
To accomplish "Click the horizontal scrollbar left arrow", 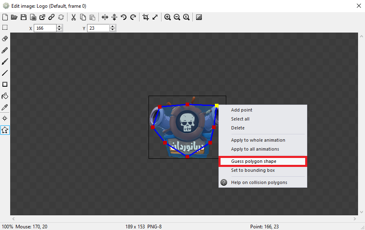I will tap(13, 219).
